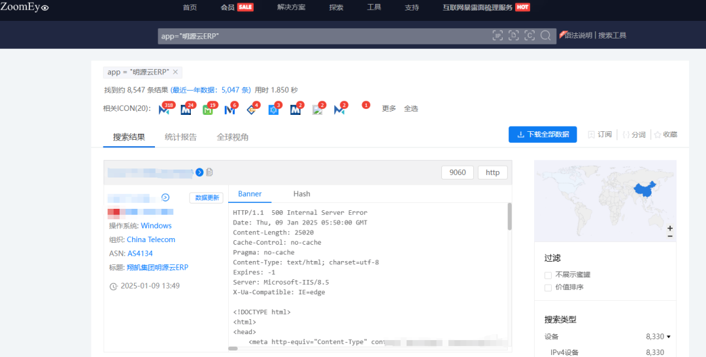Click the IP search icon in search bar
Screen dimensions: 706x357
pyautogui.click(x=497, y=36)
